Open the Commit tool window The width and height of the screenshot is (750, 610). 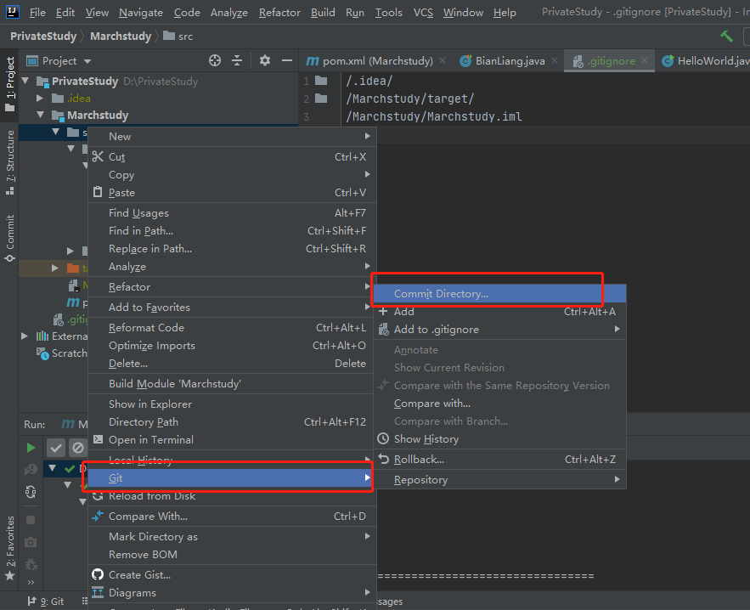(x=10, y=238)
